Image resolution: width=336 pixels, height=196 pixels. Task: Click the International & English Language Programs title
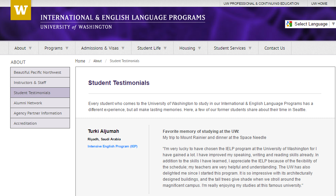123,18
